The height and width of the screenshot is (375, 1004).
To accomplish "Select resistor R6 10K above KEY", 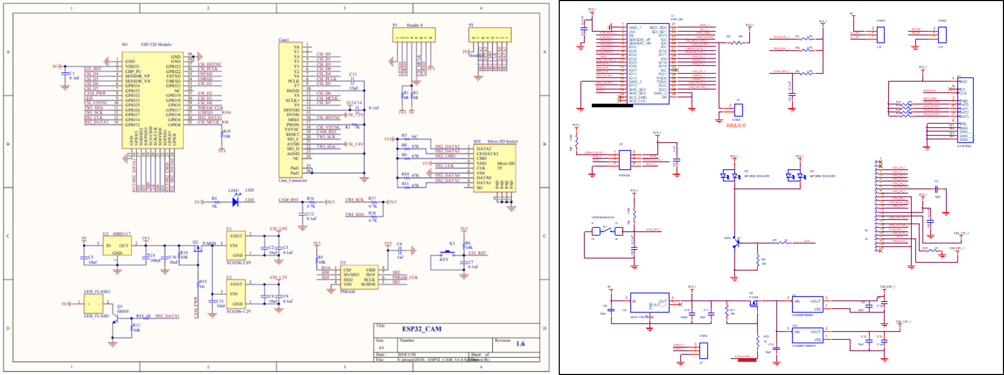I will (464, 245).
